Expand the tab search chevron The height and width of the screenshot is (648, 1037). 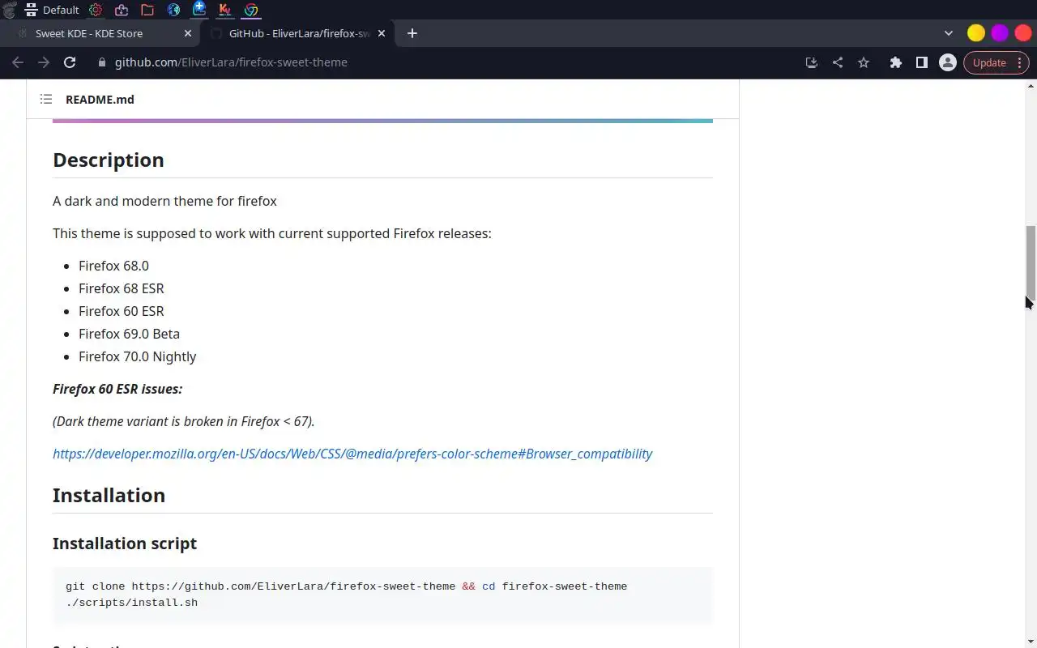949,33
